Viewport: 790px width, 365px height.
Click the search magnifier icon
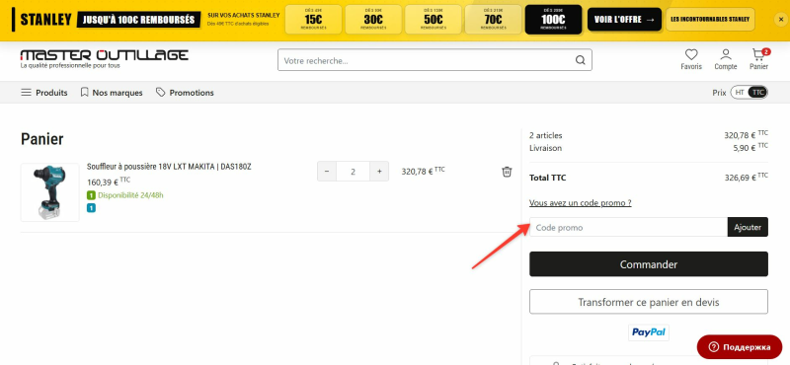(x=581, y=60)
